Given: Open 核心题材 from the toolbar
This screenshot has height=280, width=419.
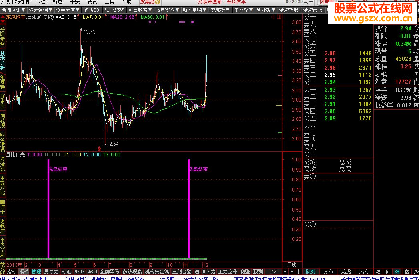Looking at the screenshot, I should coord(114,10).
